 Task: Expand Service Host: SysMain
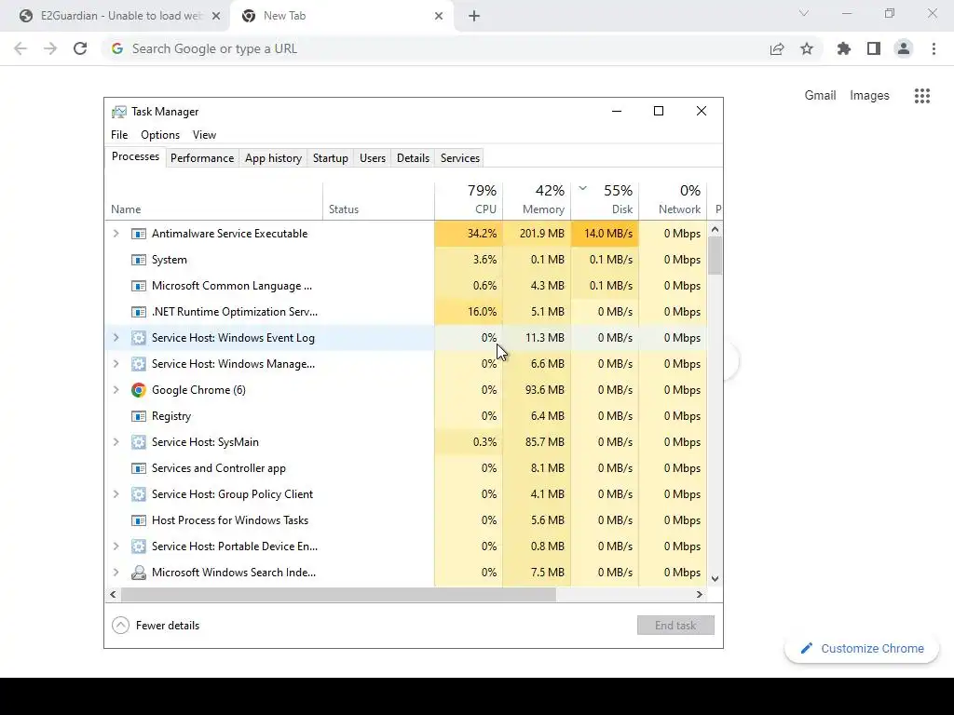[x=116, y=442]
